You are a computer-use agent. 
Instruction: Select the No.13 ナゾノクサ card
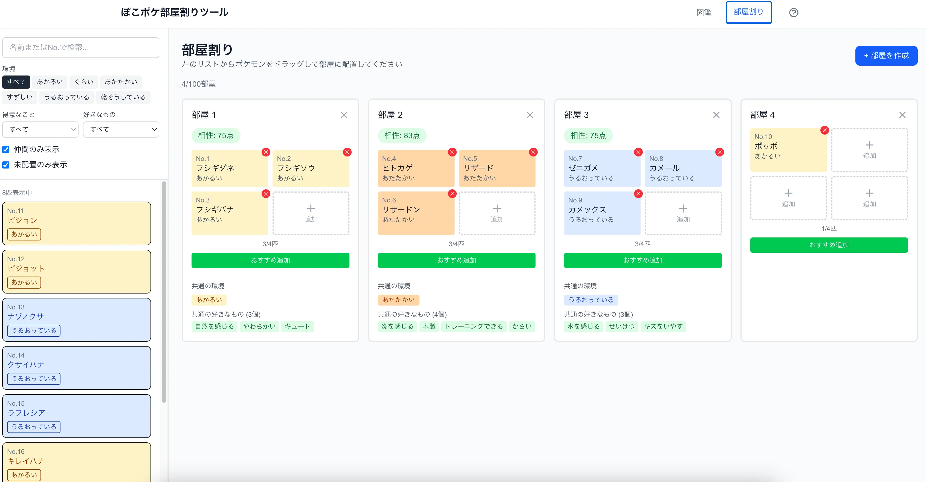tap(77, 320)
